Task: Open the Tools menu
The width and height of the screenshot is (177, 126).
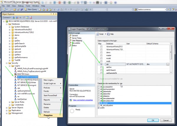Action: coord(28,6)
